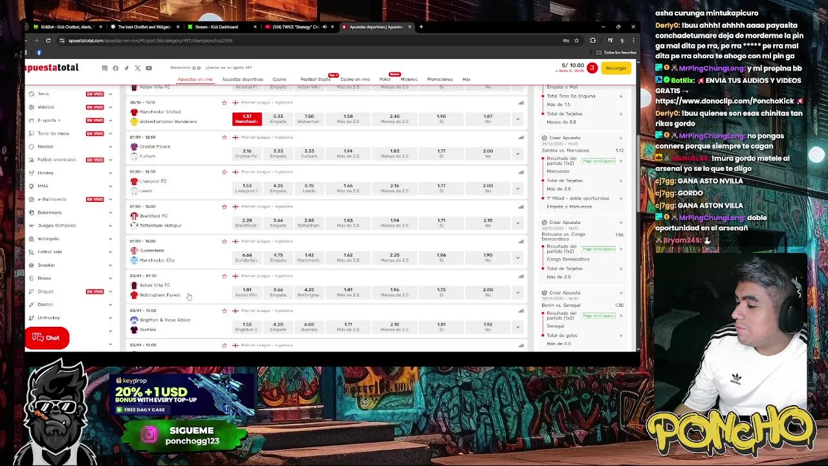Screen dimensions: 828x466
Task: Open Promociones menu item
Action: pyautogui.click(x=440, y=80)
